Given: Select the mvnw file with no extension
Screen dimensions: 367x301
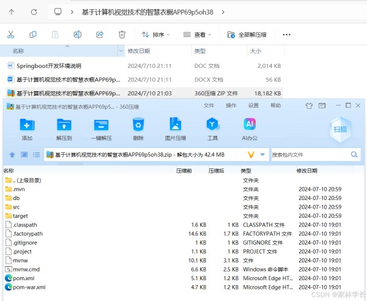Looking at the screenshot, I should click(17, 261).
